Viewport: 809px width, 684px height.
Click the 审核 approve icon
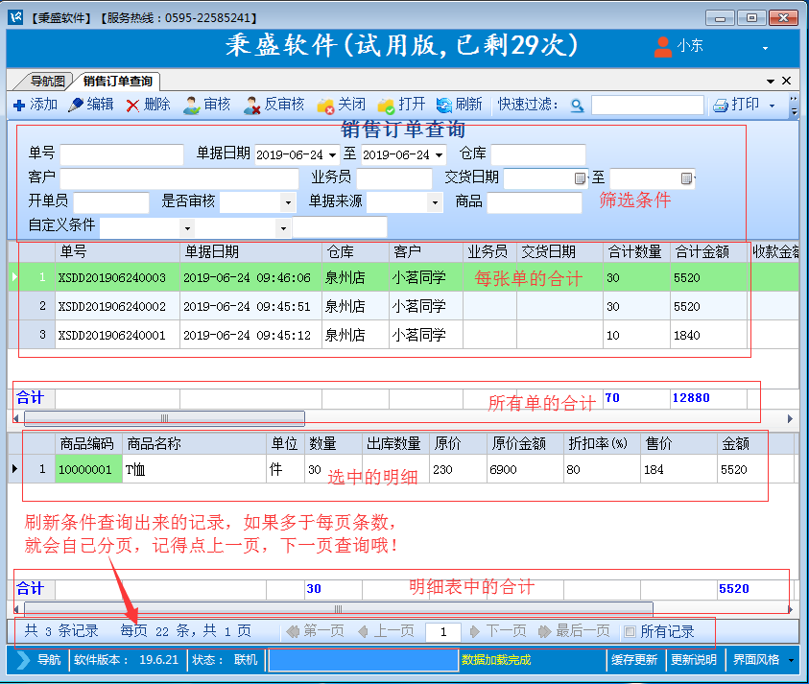[x=191, y=106]
